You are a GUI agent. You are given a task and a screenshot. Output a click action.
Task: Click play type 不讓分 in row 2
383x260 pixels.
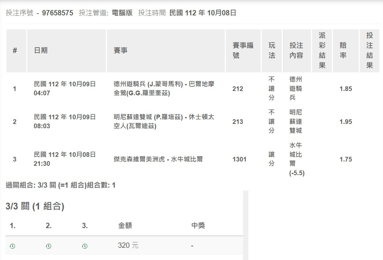coord(272,121)
